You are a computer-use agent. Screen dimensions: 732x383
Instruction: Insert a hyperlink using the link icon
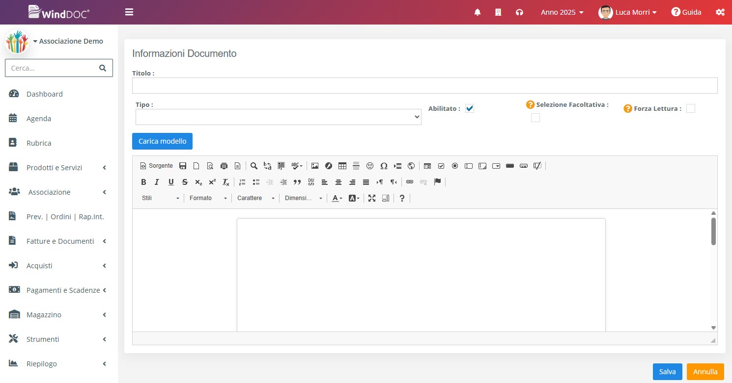[x=409, y=182]
